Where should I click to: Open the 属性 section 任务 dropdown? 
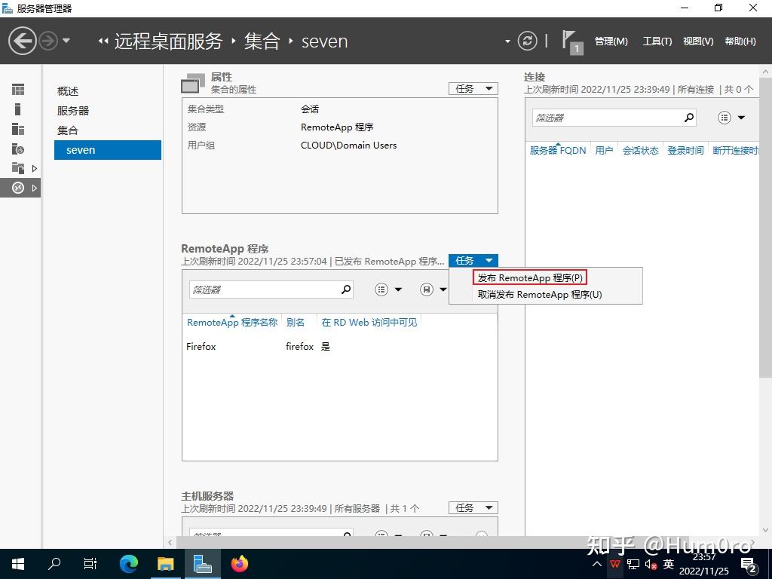pos(473,89)
